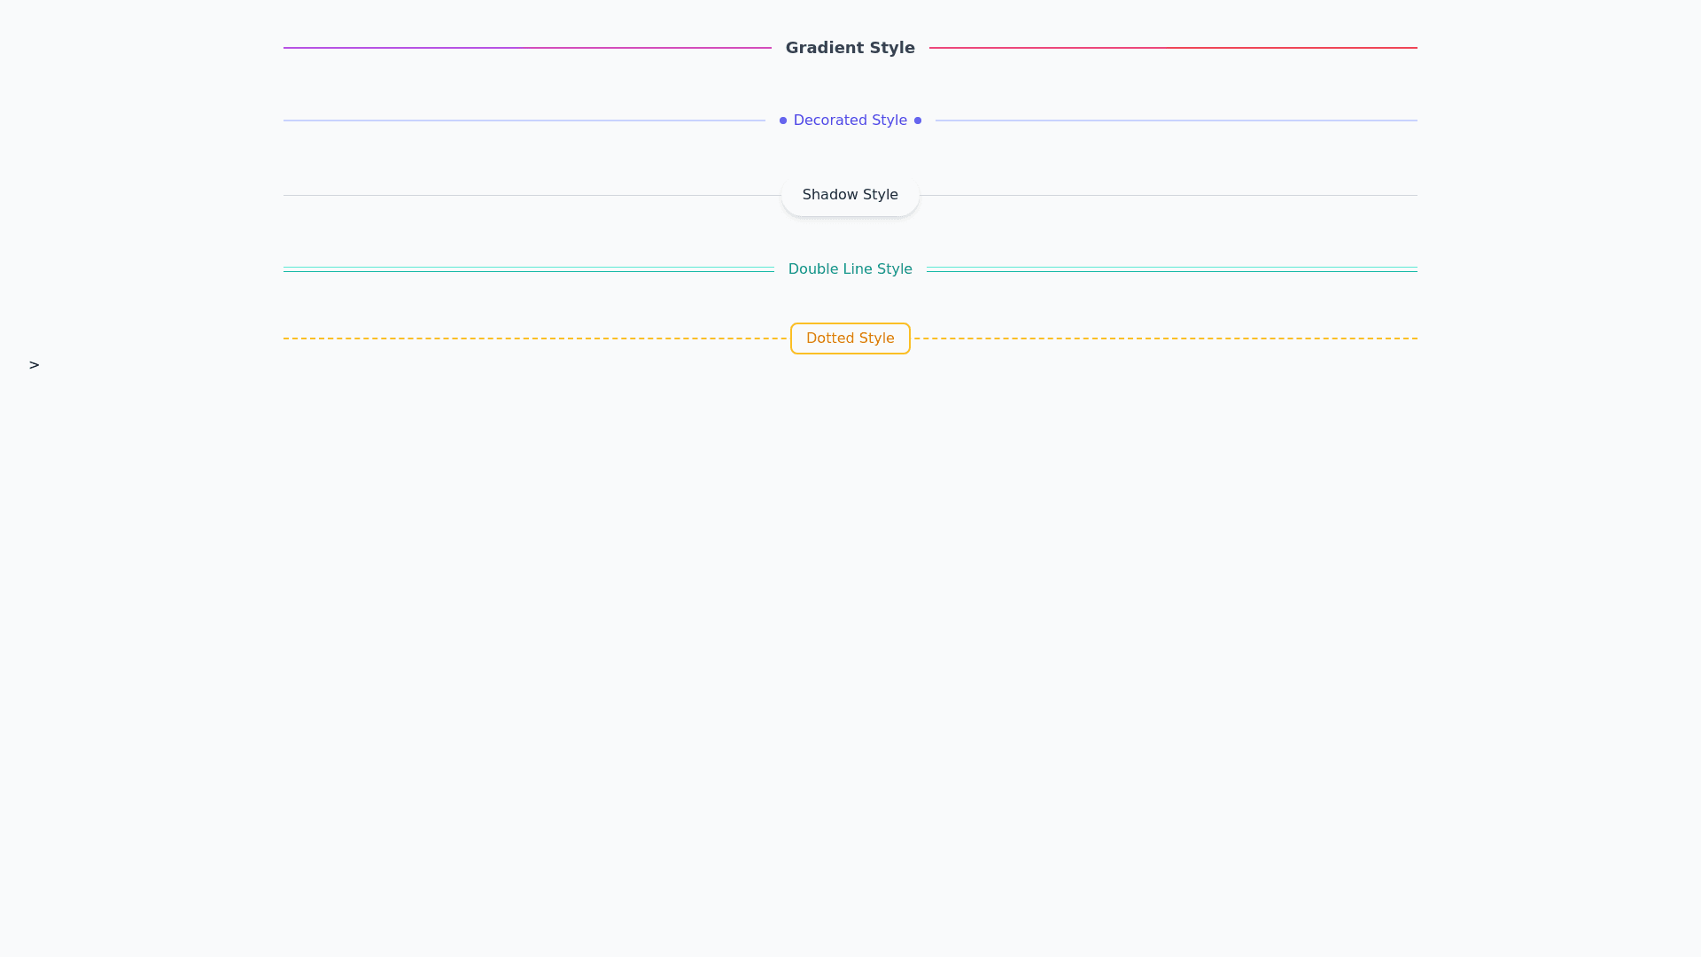Click the light blue line right of Decorated Style
Screen dimensions: 1701x957
click(1176, 121)
